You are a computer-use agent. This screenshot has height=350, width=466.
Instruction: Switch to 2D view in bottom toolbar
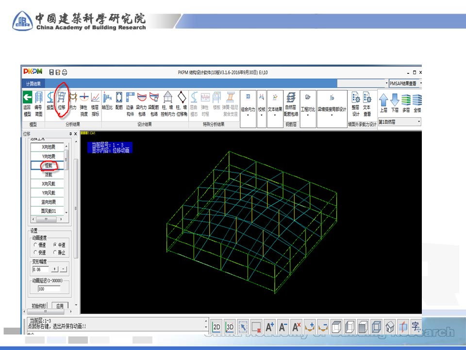pyautogui.click(x=217, y=326)
